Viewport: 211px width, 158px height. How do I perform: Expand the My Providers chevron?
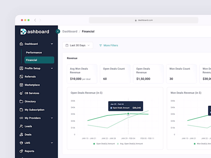tap(52, 118)
